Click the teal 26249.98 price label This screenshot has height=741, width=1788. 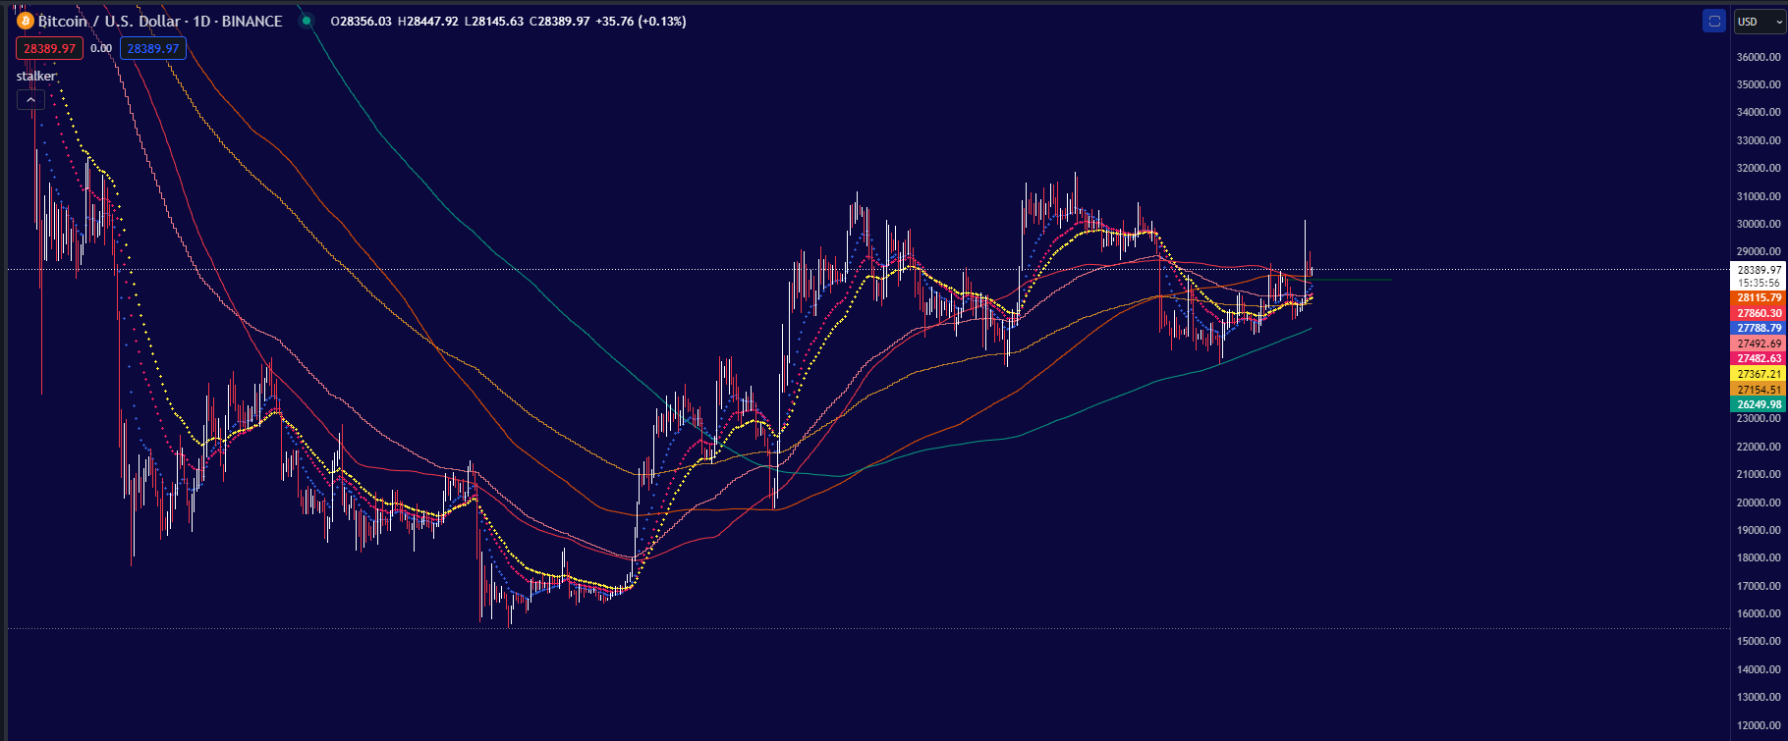point(1757,404)
